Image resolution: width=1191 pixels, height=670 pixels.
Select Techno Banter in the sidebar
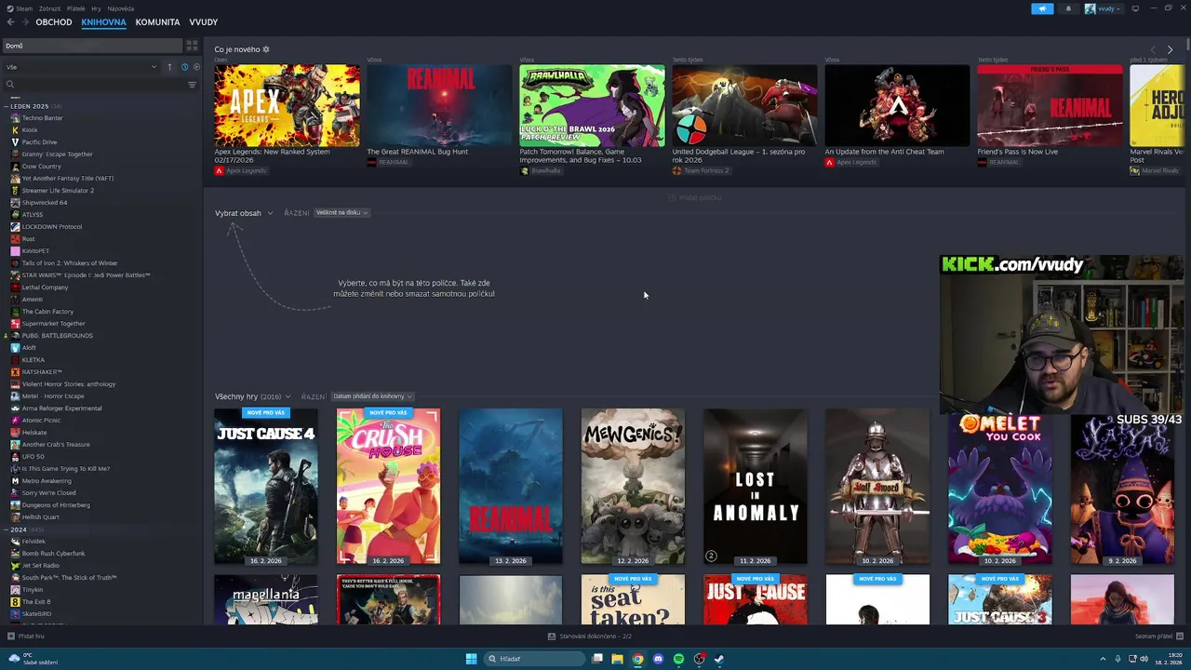(42, 118)
